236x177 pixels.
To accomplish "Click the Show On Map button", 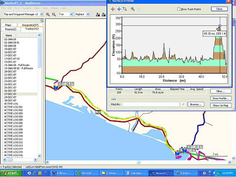I will pyautogui.click(x=220, y=105).
